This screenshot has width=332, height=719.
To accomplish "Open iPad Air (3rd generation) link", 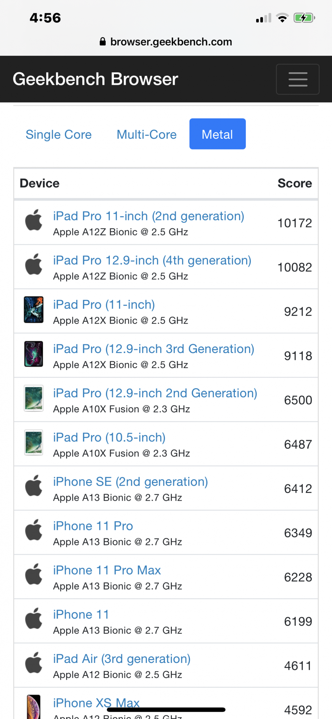I will (122, 659).
